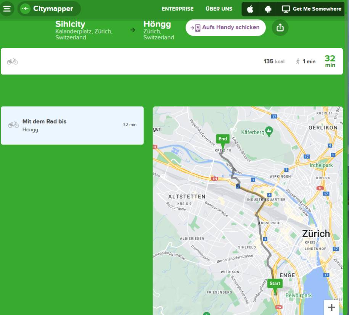The image size is (349, 315).
Task: Click the Apple app store icon
Action: tap(250, 8)
